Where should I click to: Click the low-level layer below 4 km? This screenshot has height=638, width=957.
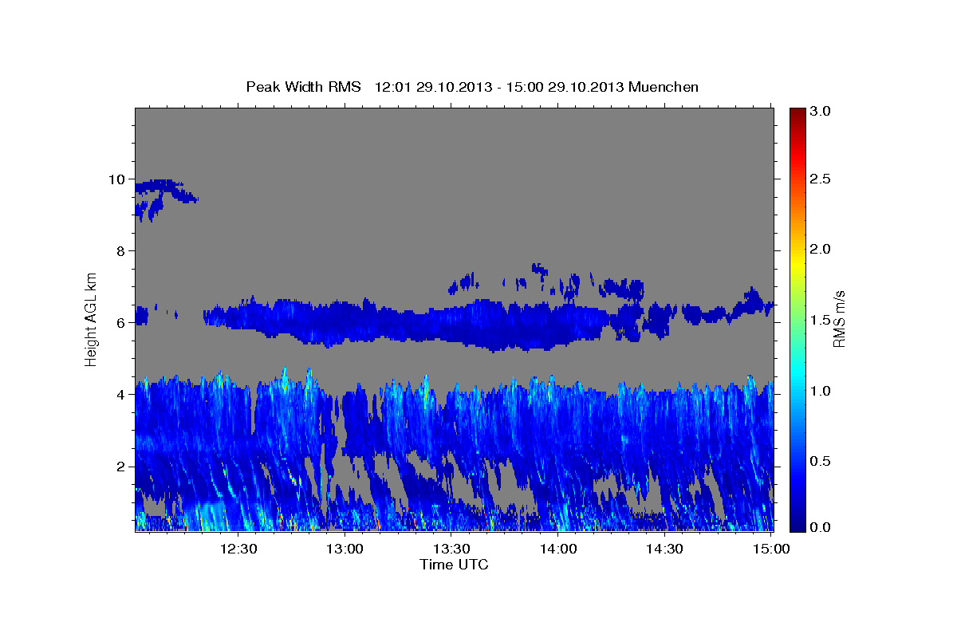pyautogui.click(x=454, y=451)
